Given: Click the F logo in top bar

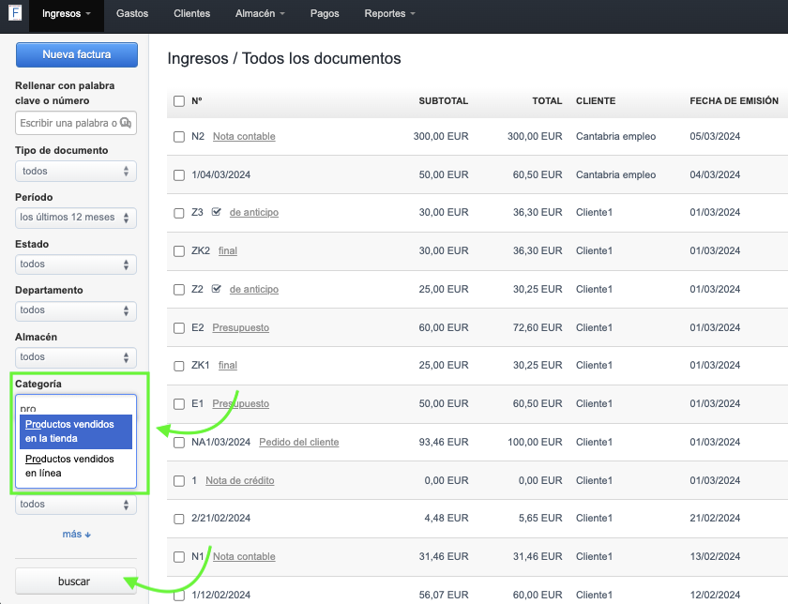Looking at the screenshot, I should tap(15, 14).
